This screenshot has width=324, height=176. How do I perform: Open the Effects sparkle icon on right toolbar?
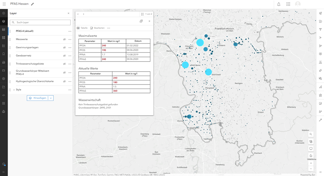coord(321,38)
